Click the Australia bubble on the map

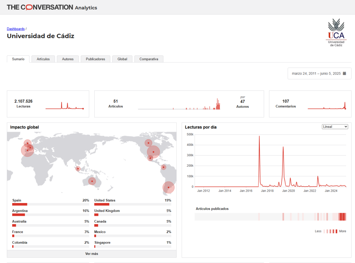pyautogui.click(x=92, y=181)
